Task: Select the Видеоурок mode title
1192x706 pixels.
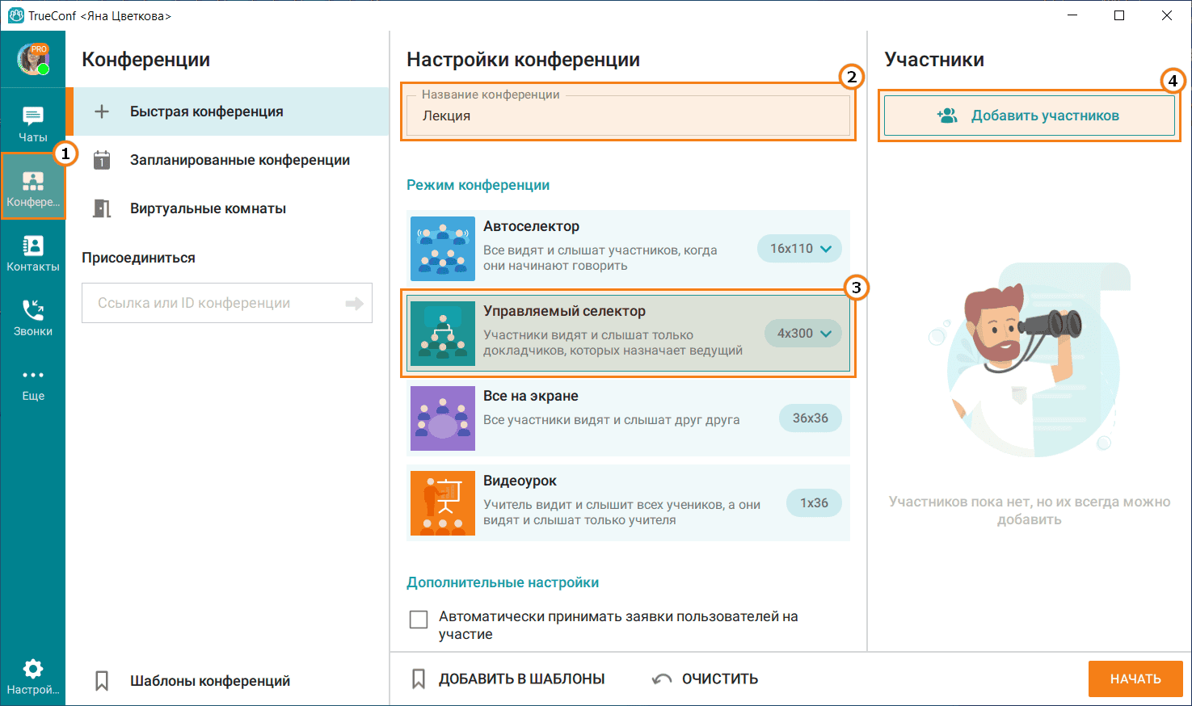Action: [x=520, y=481]
